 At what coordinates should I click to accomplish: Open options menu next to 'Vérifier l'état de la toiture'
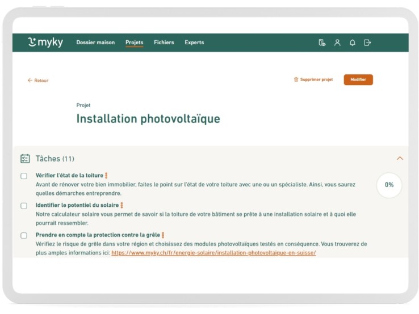(x=106, y=176)
